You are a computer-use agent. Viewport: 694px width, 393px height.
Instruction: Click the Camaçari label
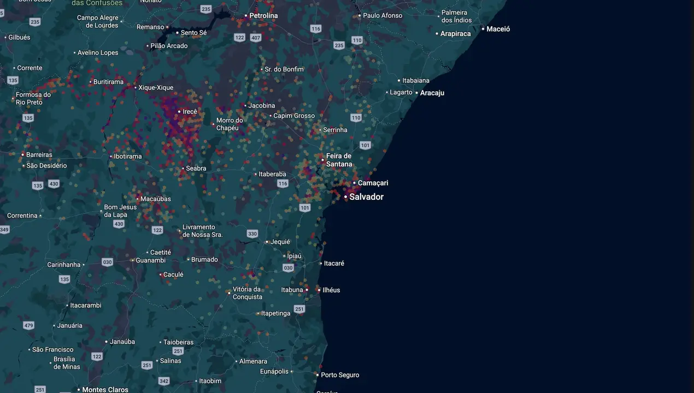[x=373, y=183]
